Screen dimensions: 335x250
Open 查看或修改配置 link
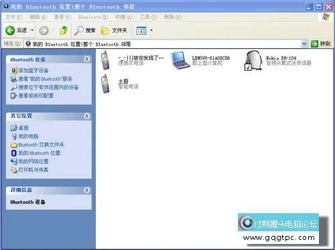36,96
